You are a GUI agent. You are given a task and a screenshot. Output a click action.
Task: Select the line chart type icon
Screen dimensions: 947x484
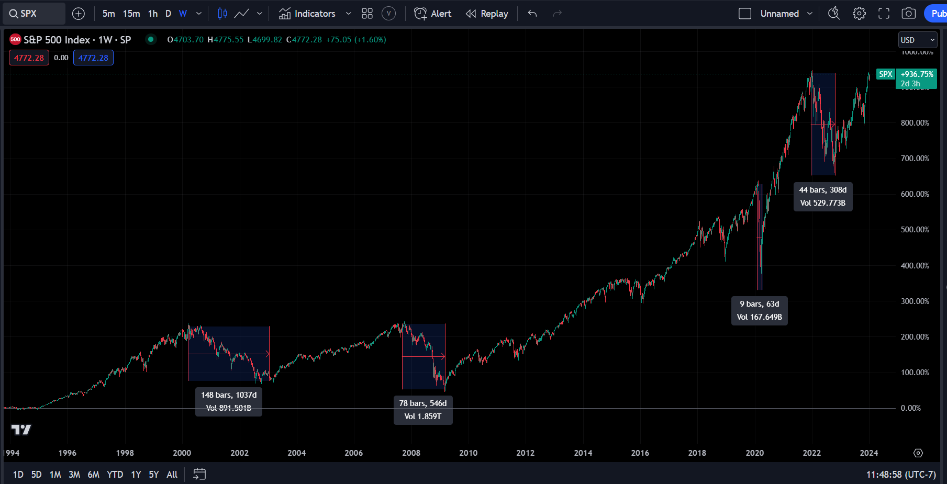241,14
